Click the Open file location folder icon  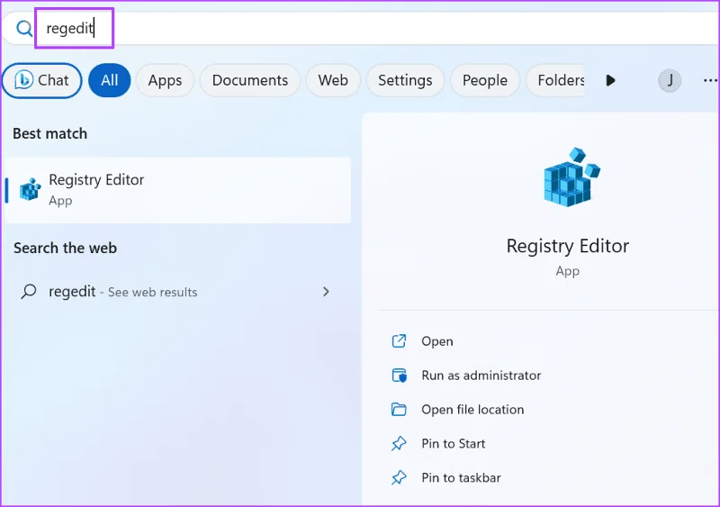[399, 409]
